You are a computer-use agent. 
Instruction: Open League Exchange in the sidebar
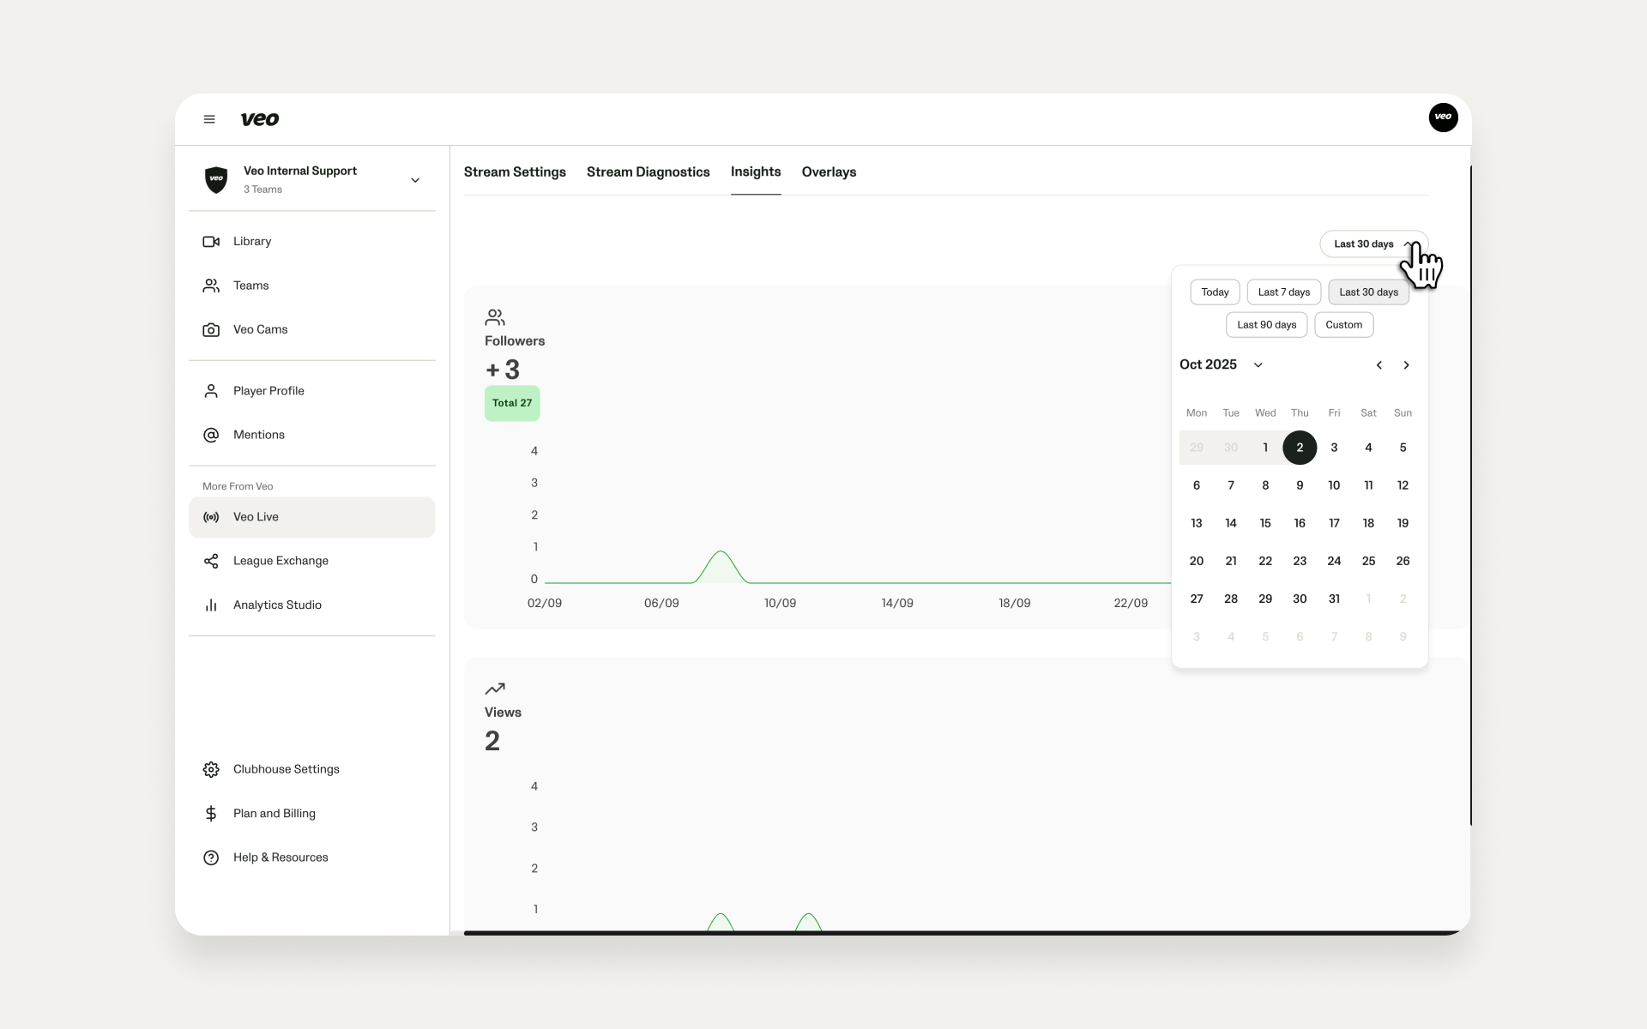(x=312, y=561)
